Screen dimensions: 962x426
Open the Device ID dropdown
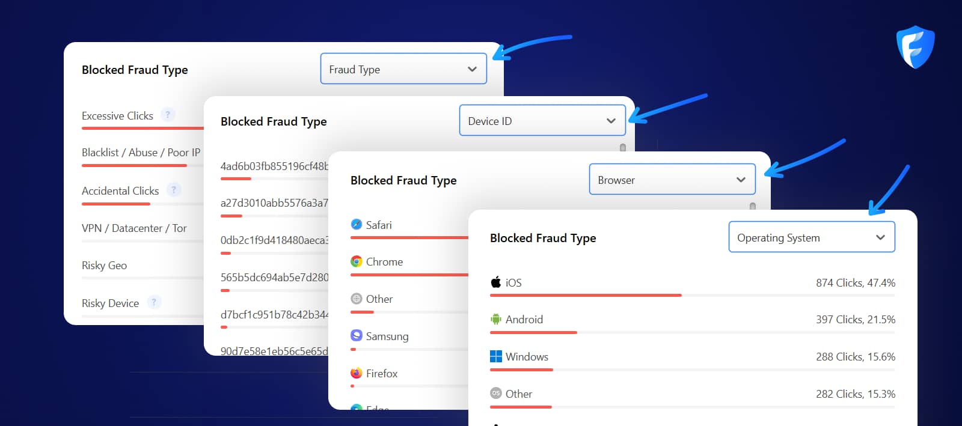click(x=542, y=121)
